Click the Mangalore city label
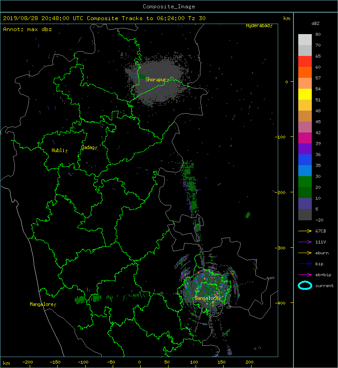This screenshot has height=368, width=338. [43, 304]
